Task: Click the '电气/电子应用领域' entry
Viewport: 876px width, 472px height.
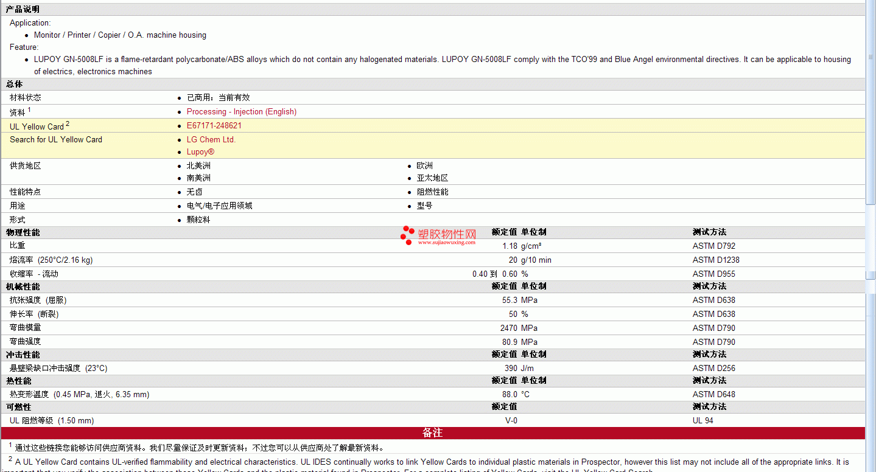Action: (x=220, y=206)
